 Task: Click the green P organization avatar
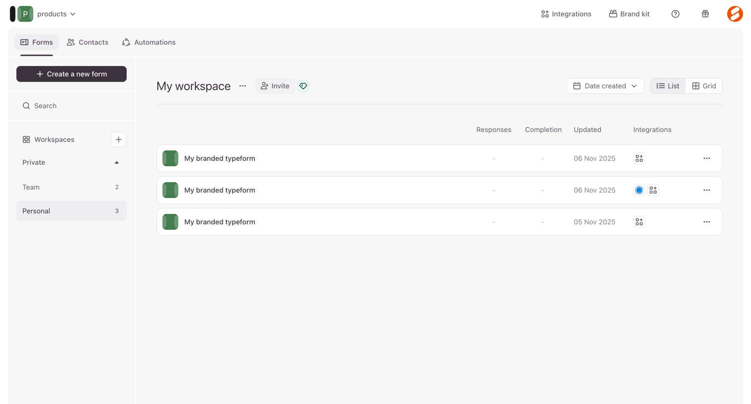(25, 14)
